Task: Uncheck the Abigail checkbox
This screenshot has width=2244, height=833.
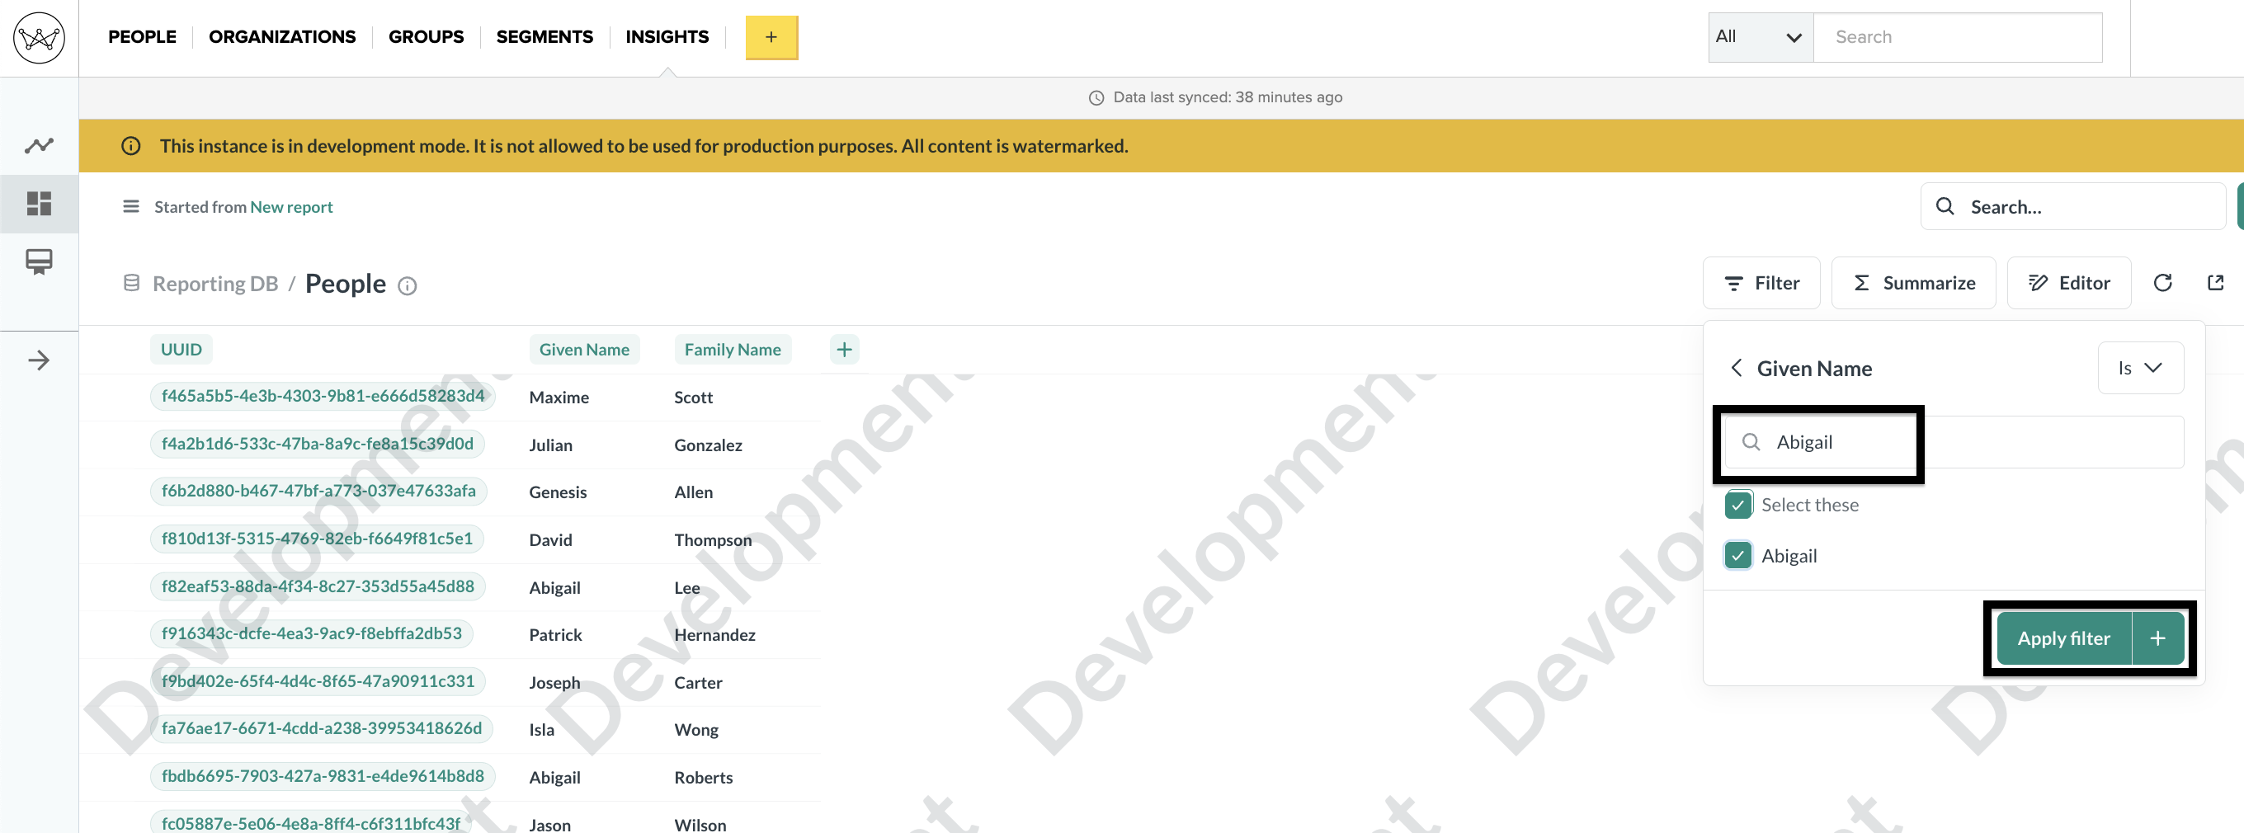Action: tap(1738, 555)
